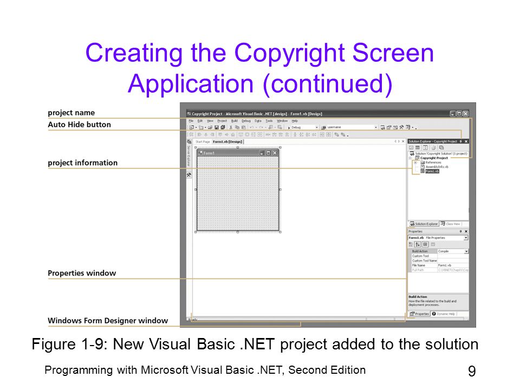Image resolution: width=520 pixels, height=390 pixels.
Task: Switch to the Properties bottom tab
Action: point(420,314)
